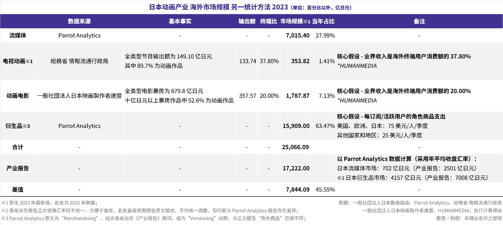Screen dimensions: 503x225
Task: Click the 合计 row label
Action: pyautogui.click(x=18, y=147)
